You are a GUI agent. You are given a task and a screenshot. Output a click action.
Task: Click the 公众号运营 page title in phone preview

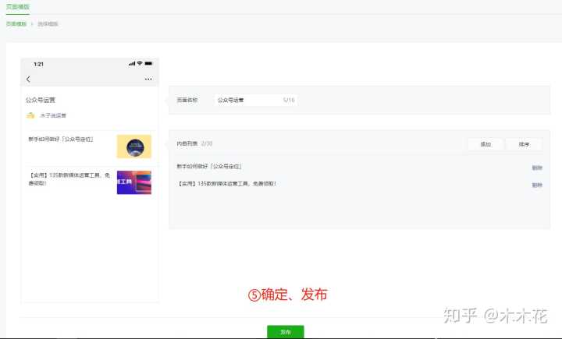click(41, 100)
